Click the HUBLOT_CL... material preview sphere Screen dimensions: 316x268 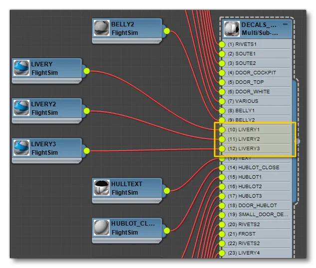click(101, 228)
